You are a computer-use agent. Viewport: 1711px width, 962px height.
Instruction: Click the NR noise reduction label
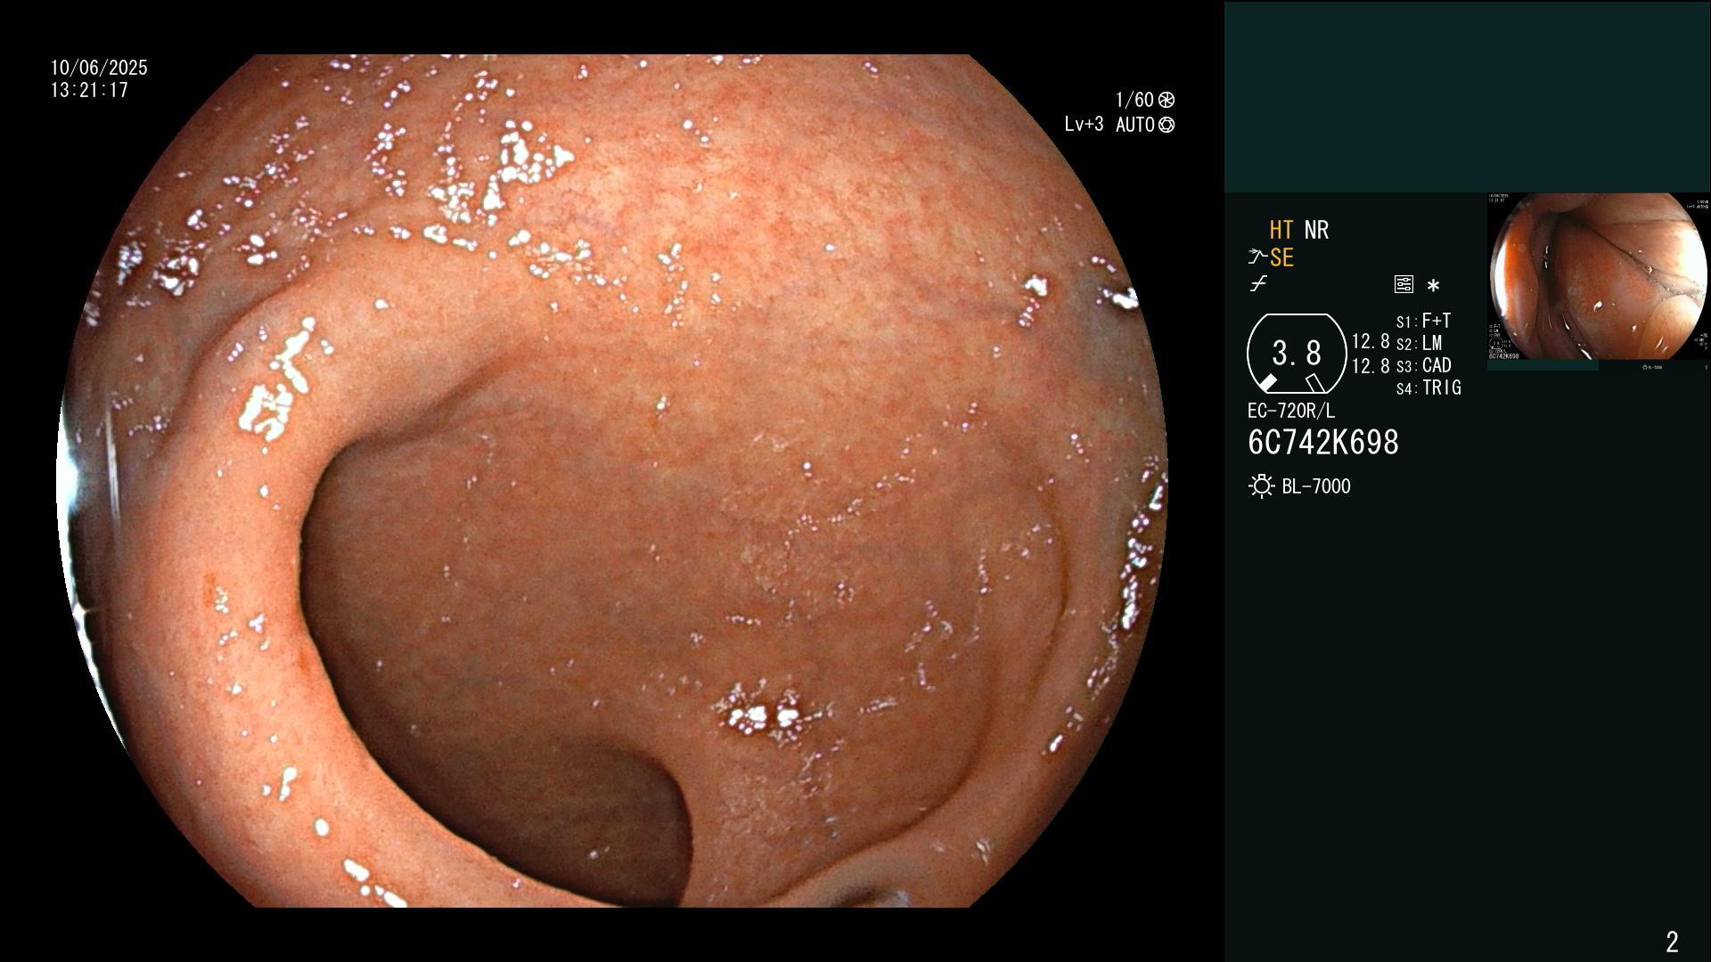(x=1316, y=230)
